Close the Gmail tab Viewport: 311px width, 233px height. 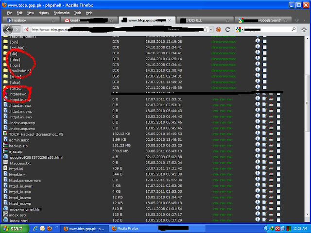pos(112,20)
